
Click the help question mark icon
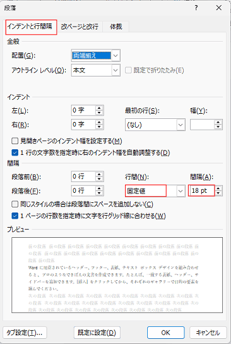tap(196, 8)
